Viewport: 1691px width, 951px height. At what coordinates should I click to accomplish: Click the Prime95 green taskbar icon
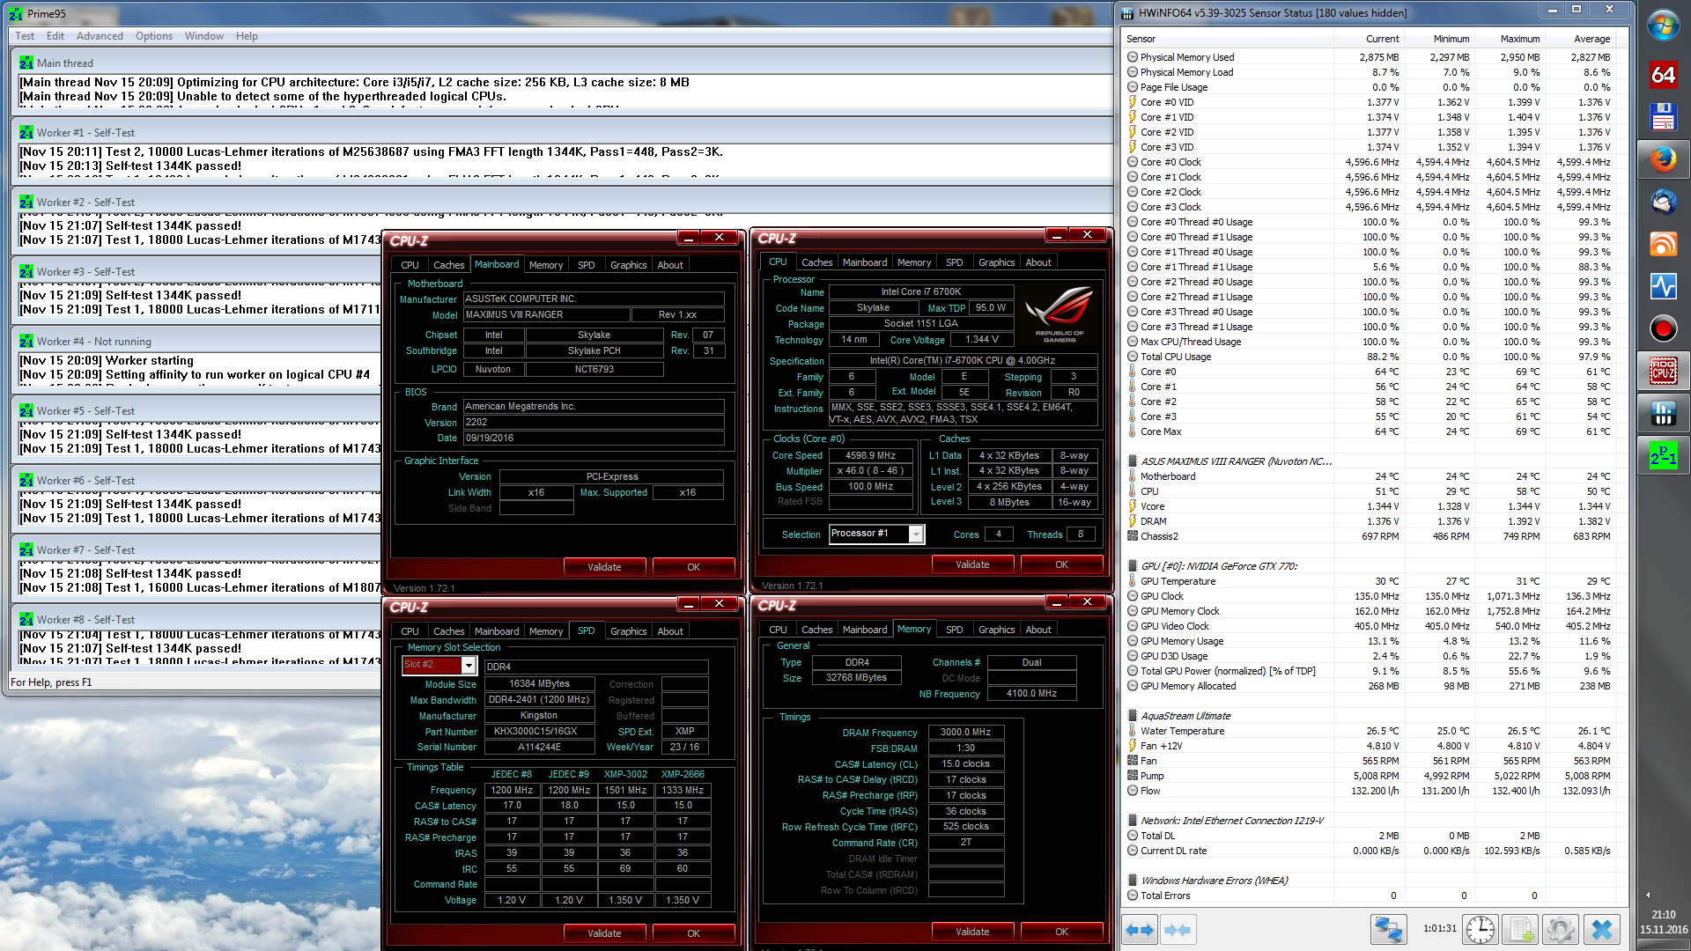click(1663, 455)
